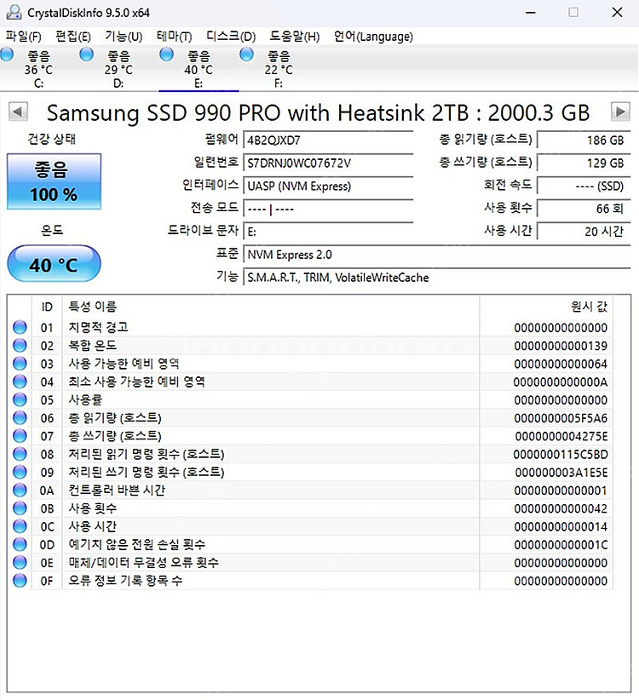Open the 도움말(H) menu

tap(295, 36)
